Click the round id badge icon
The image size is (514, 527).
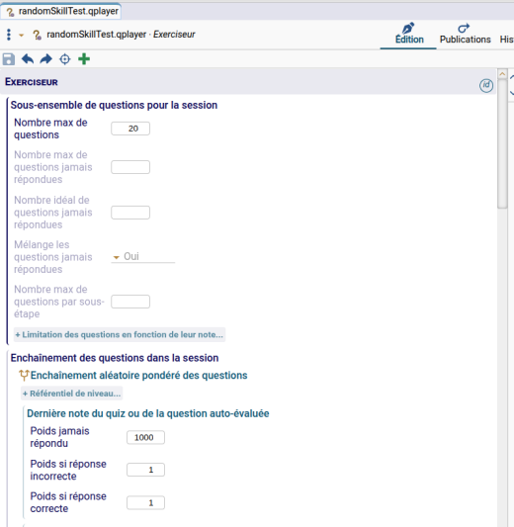(486, 85)
